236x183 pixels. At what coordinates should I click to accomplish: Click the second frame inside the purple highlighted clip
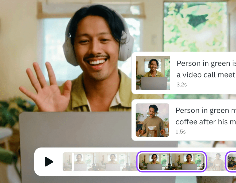click(189, 162)
